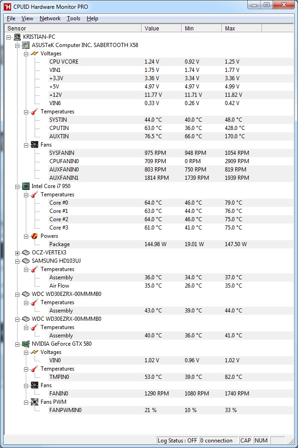The width and height of the screenshot is (298, 448).
Task: Click the fan icon beside ASUSTeK Fans
Action: pyautogui.click(x=35, y=145)
